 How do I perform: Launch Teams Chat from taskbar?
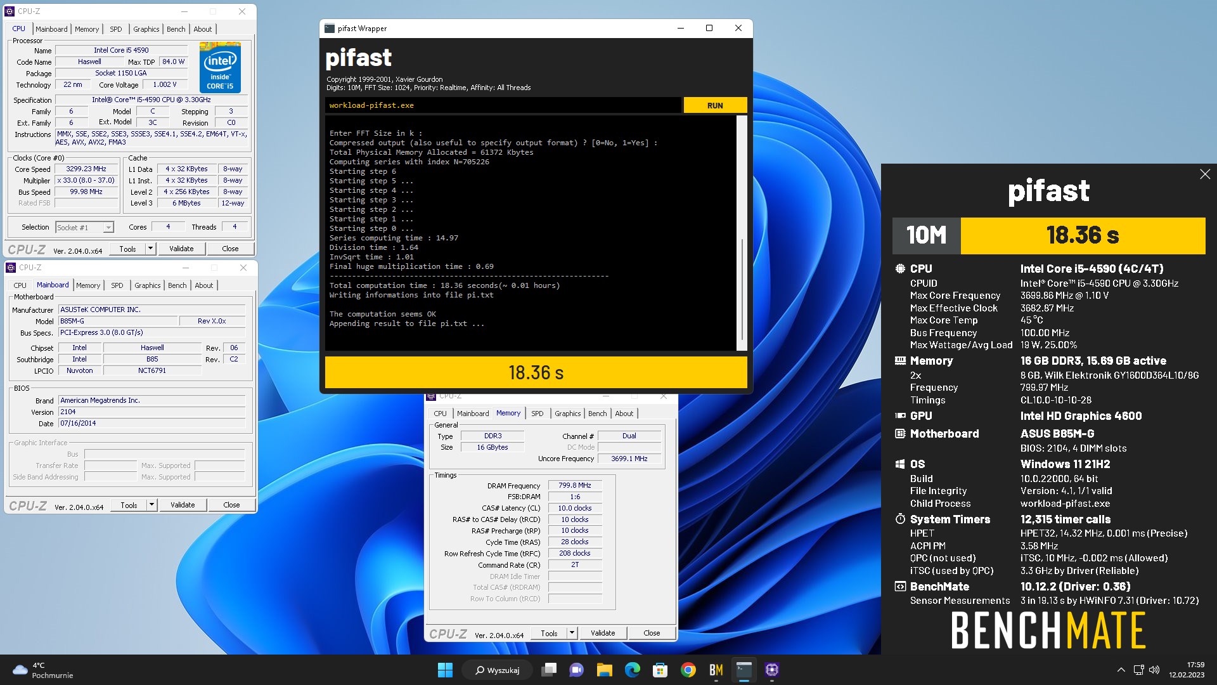[576, 670]
